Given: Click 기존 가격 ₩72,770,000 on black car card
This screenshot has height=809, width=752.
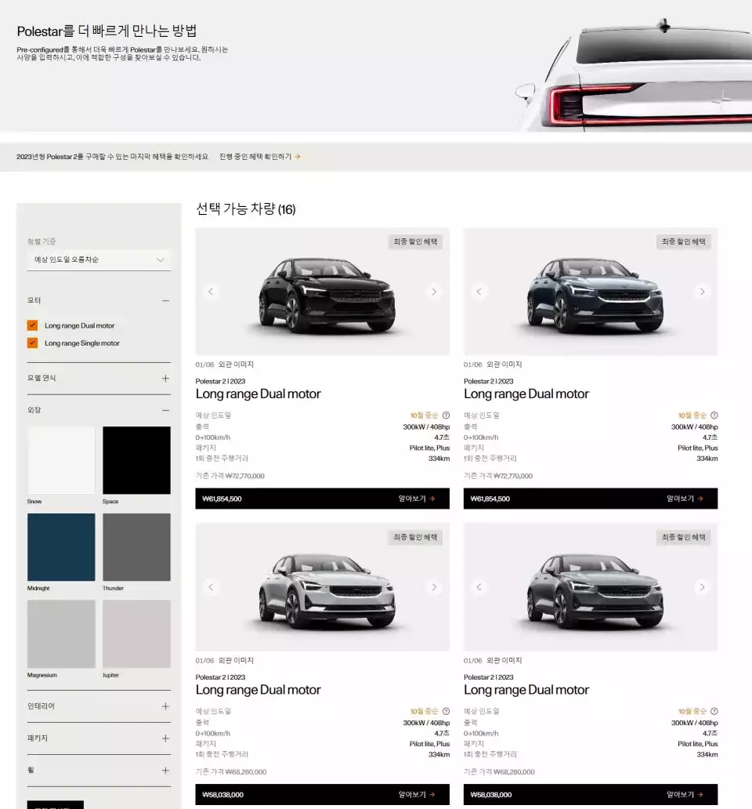Looking at the screenshot, I should click(x=230, y=476).
